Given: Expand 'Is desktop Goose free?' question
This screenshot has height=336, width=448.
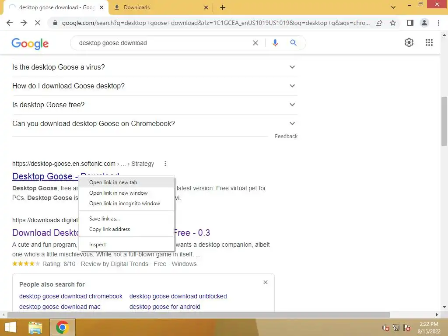Looking at the screenshot, I should (155, 105).
